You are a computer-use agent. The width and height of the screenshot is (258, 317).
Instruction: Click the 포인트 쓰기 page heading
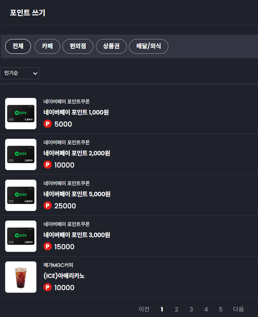pos(28,13)
